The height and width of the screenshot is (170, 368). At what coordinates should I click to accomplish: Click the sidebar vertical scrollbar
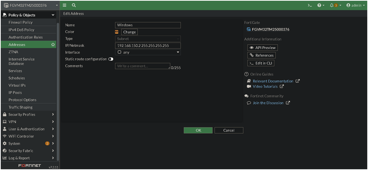point(58,91)
